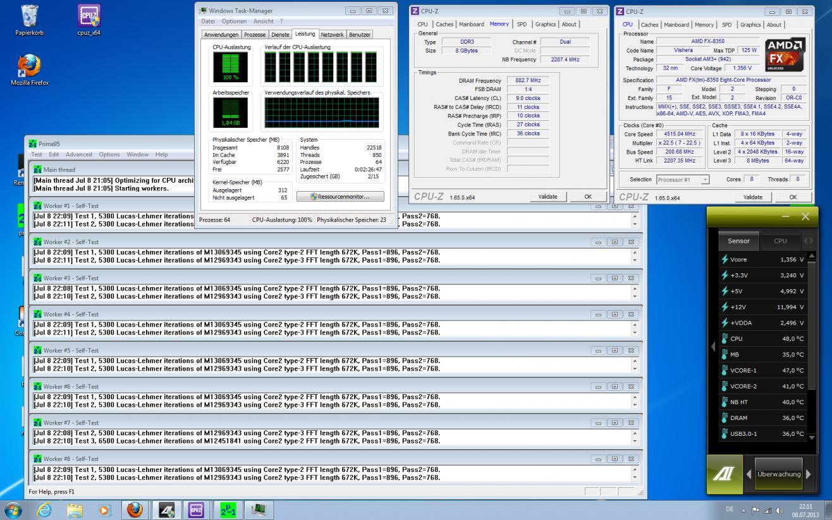The height and width of the screenshot is (520, 832).
Task: Click OK in the right CPU-Z window
Action: tap(793, 197)
